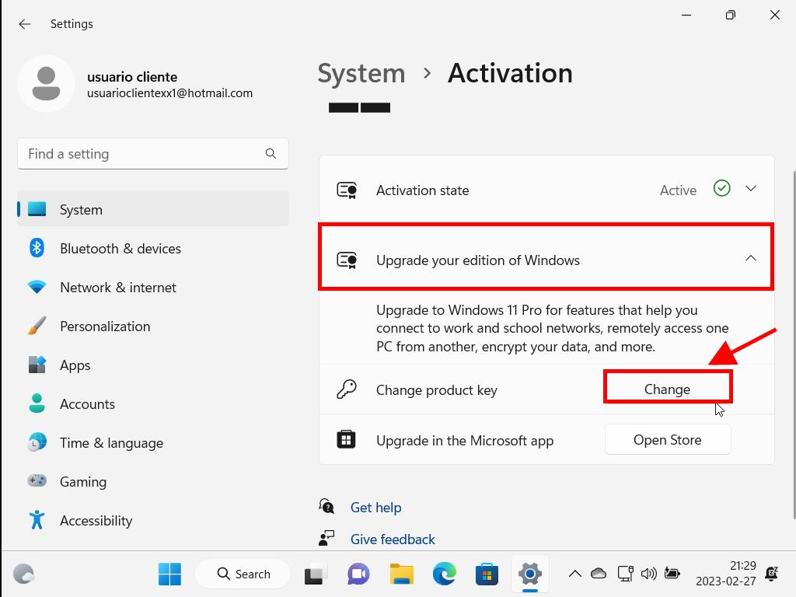Open Gaming settings

click(82, 482)
